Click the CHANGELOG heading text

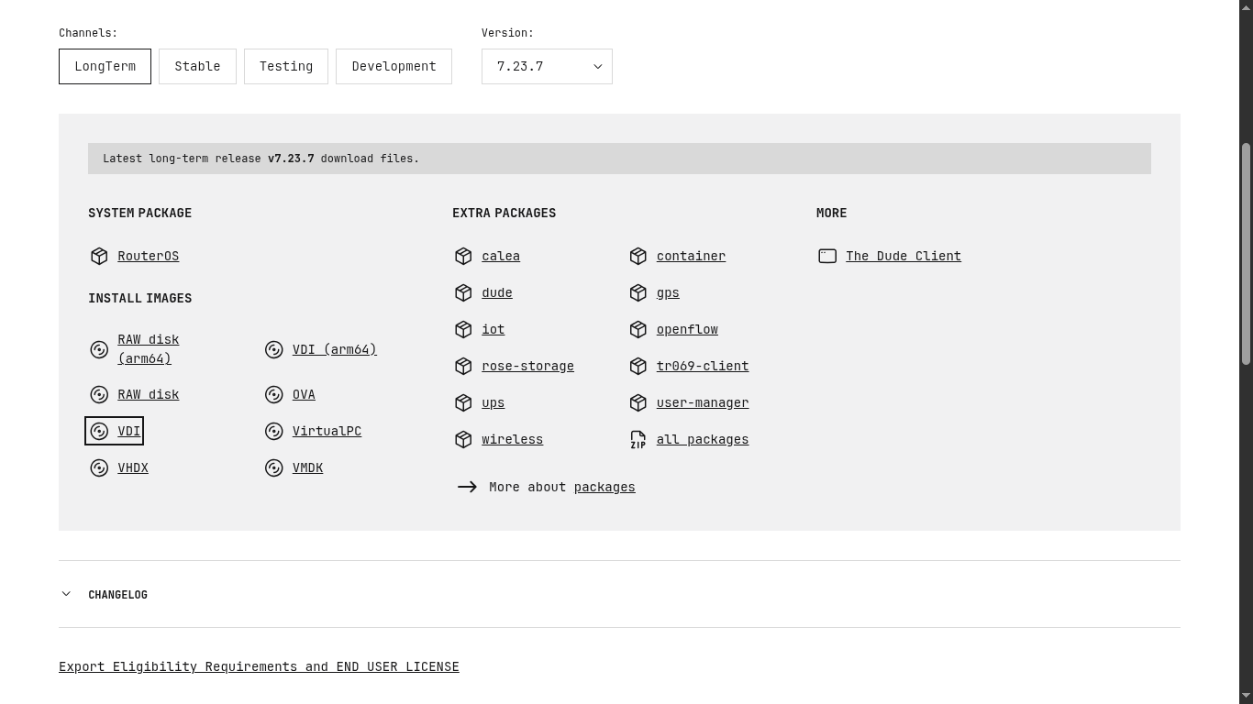[117, 594]
